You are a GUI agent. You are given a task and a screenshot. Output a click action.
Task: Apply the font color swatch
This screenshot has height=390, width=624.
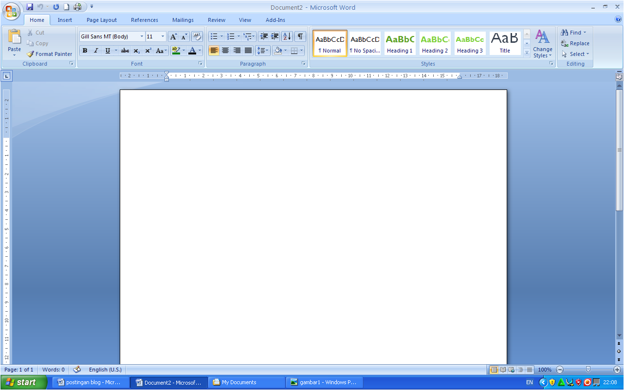(192, 51)
